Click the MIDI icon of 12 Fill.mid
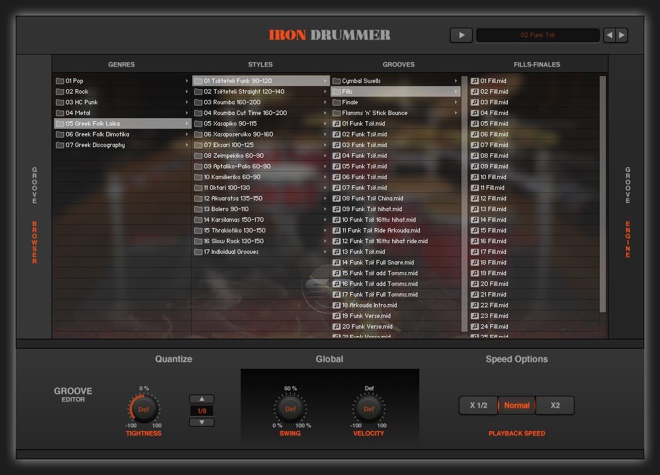 [x=475, y=199]
